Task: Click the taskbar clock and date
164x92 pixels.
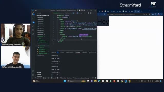Action: coord(157,81)
